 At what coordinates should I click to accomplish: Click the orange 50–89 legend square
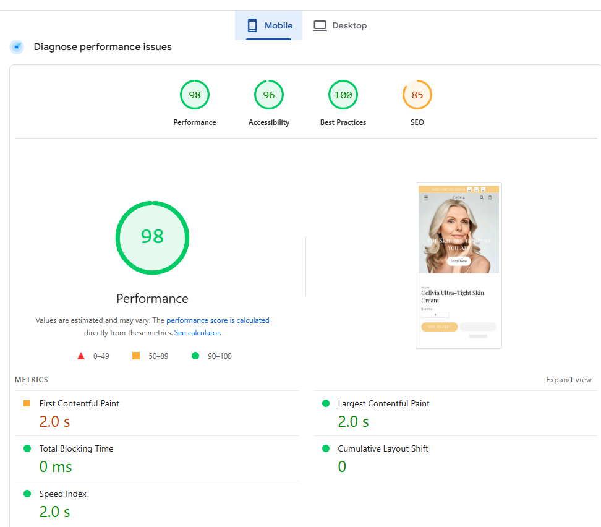[136, 356]
